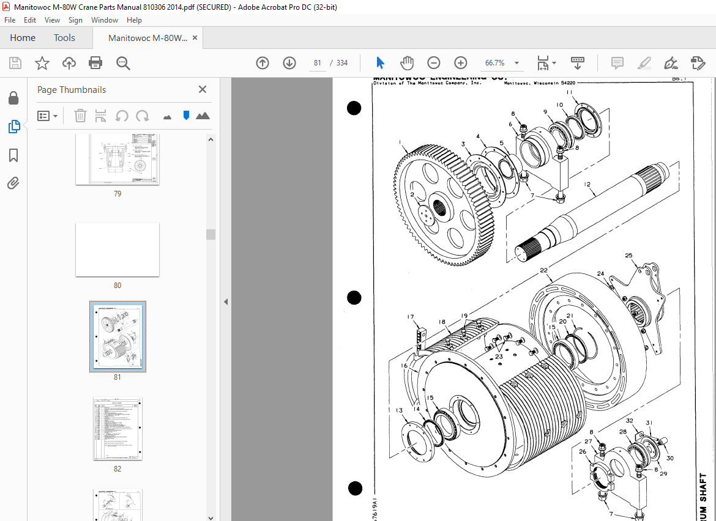The image size is (716, 521).
Task: Open the File menu
Action: click(x=10, y=20)
